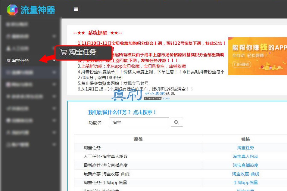Viewport: 287px width, 191px height.
Task: Click the 流量神器 colorful logo icon
Action: [12, 10]
